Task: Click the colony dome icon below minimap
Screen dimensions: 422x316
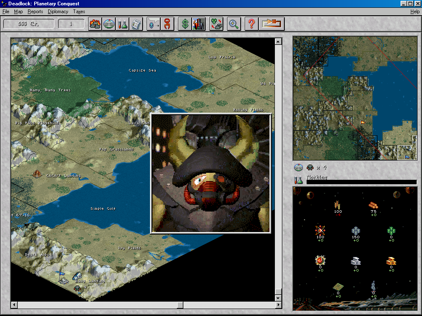Action: [298, 167]
